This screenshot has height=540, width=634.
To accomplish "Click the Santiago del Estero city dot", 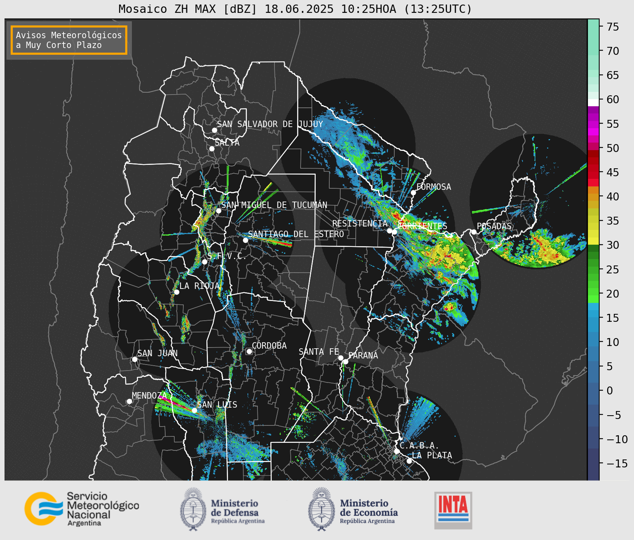I will 245,240.
